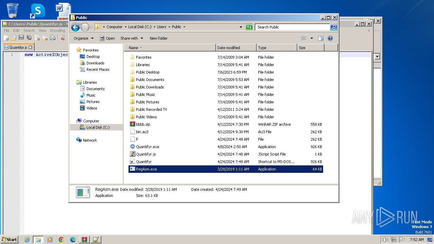Image resolution: width=434 pixels, height=244 pixels.
Task: Open the view options dropdown arrow
Action: (312, 38)
